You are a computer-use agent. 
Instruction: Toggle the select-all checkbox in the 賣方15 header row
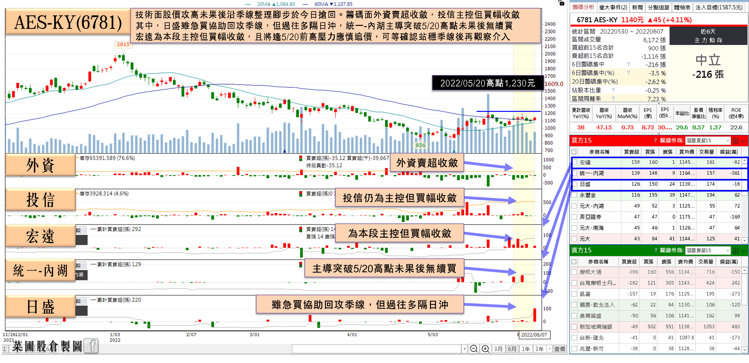coord(574,262)
